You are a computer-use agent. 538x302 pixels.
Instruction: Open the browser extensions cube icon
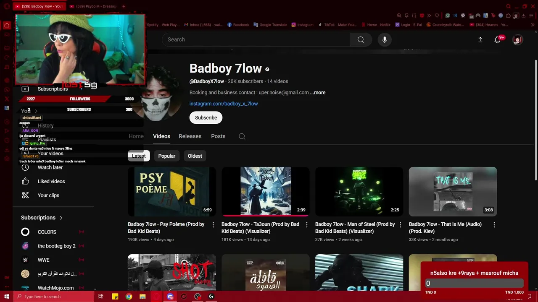point(508,16)
